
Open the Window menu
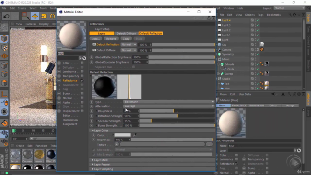click(228, 8)
